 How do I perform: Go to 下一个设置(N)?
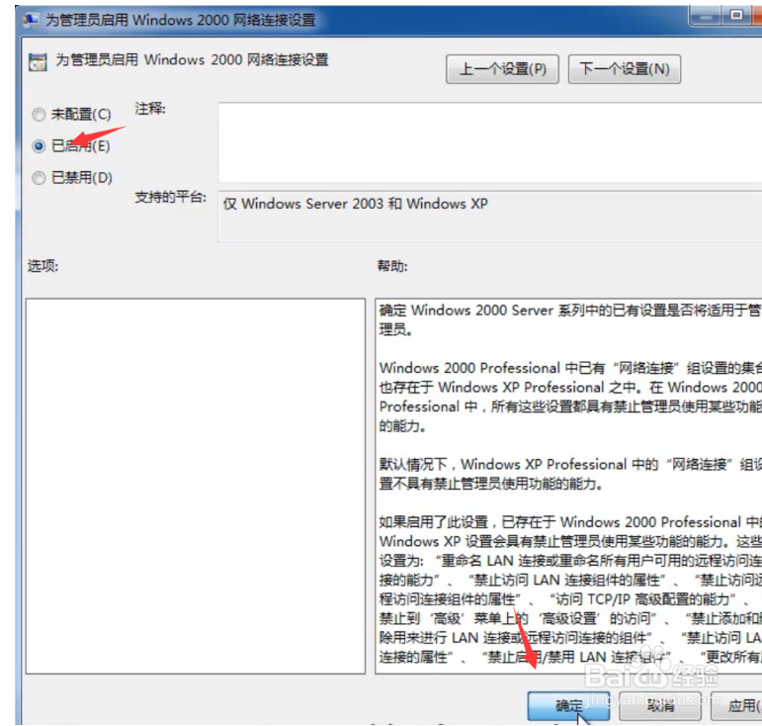[x=625, y=69]
